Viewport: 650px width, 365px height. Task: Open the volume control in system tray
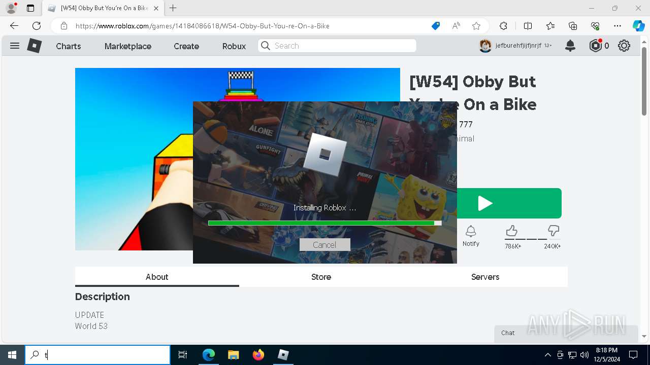pyautogui.click(x=584, y=355)
